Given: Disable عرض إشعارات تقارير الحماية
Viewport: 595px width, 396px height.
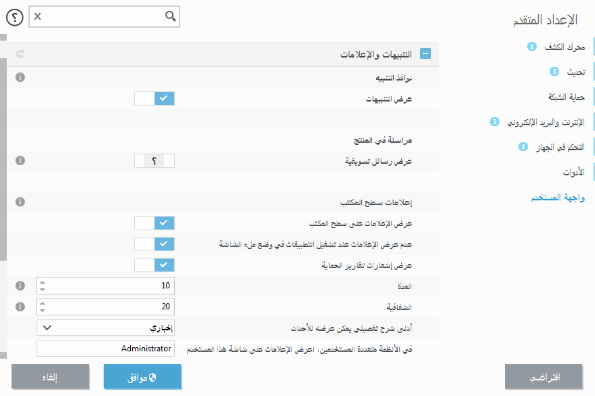Looking at the screenshot, I should point(155,265).
